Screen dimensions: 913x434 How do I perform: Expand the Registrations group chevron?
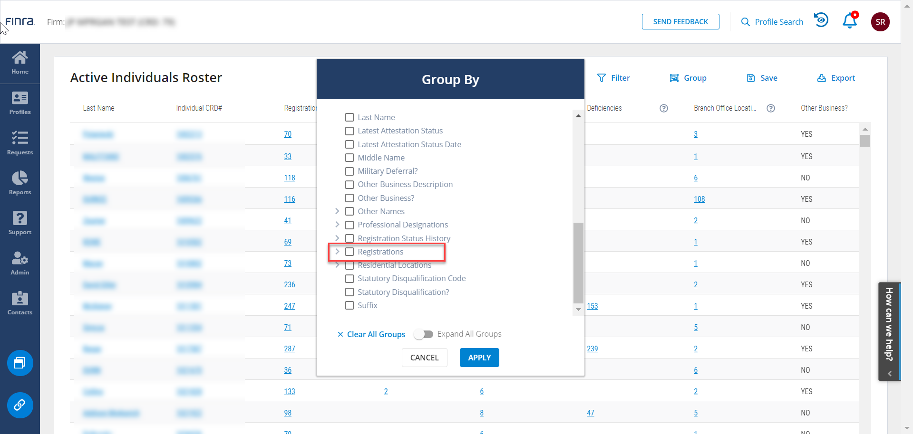(x=337, y=252)
